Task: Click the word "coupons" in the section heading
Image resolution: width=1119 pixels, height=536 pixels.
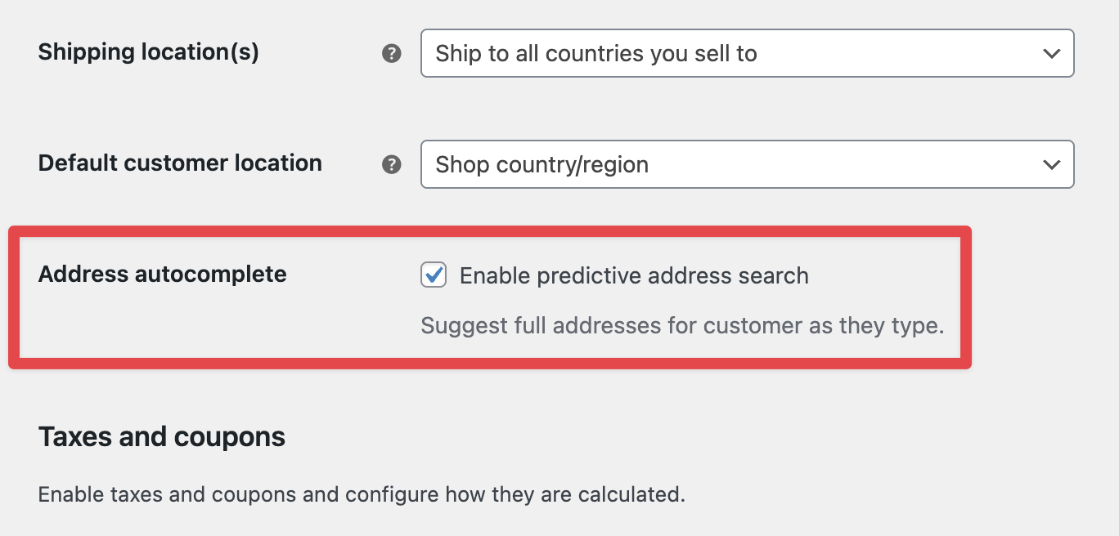Action: pyautogui.click(x=236, y=437)
